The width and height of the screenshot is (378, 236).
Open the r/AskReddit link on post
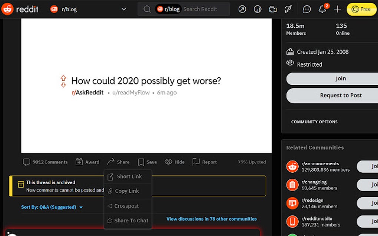[87, 92]
